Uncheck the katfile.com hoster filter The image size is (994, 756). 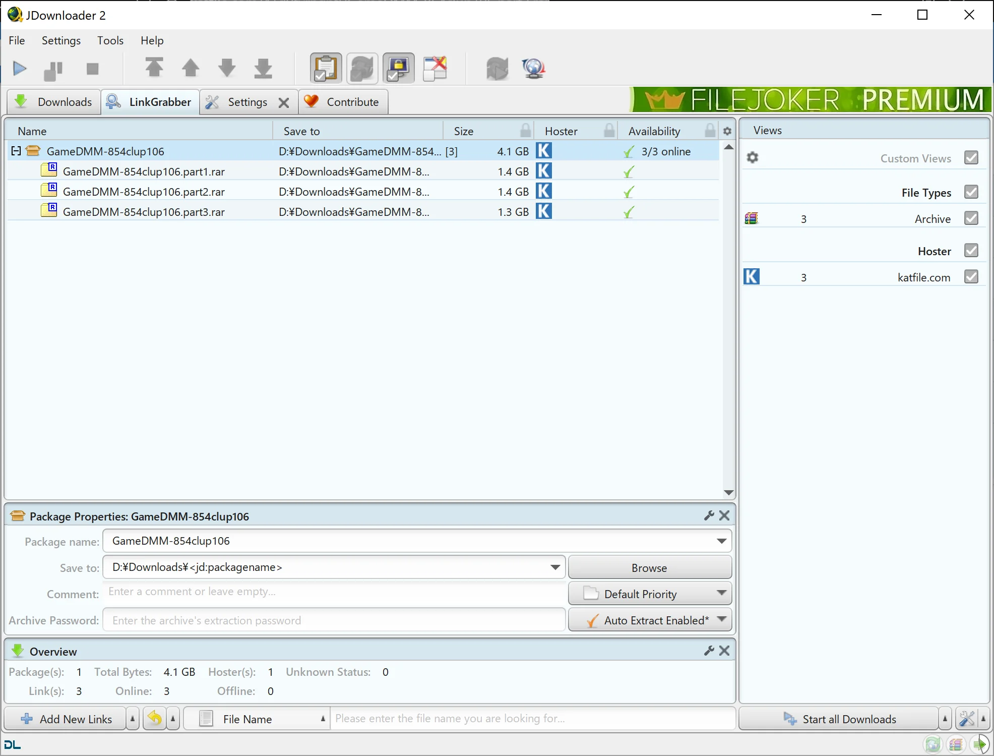tap(971, 276)
